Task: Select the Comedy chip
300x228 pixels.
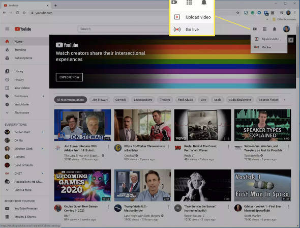Action: coord(121,100)
